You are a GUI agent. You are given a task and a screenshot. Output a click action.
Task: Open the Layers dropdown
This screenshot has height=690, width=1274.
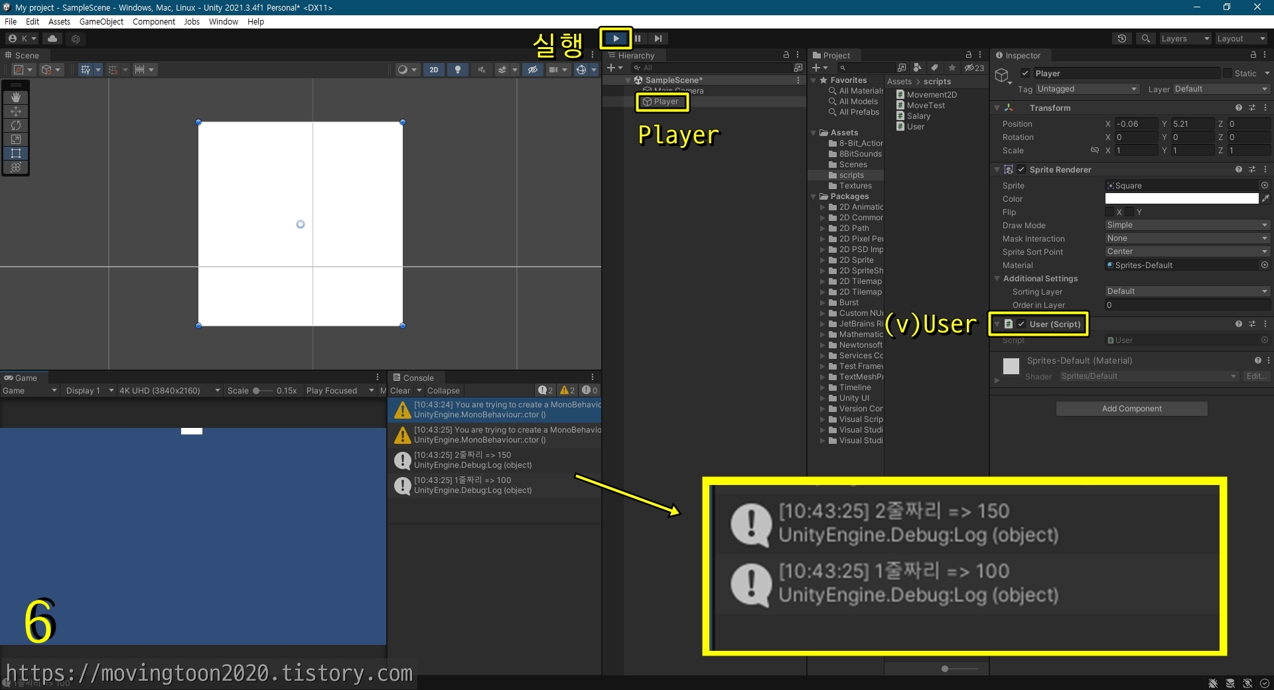pyautogui.click(x=1185, y=38)
